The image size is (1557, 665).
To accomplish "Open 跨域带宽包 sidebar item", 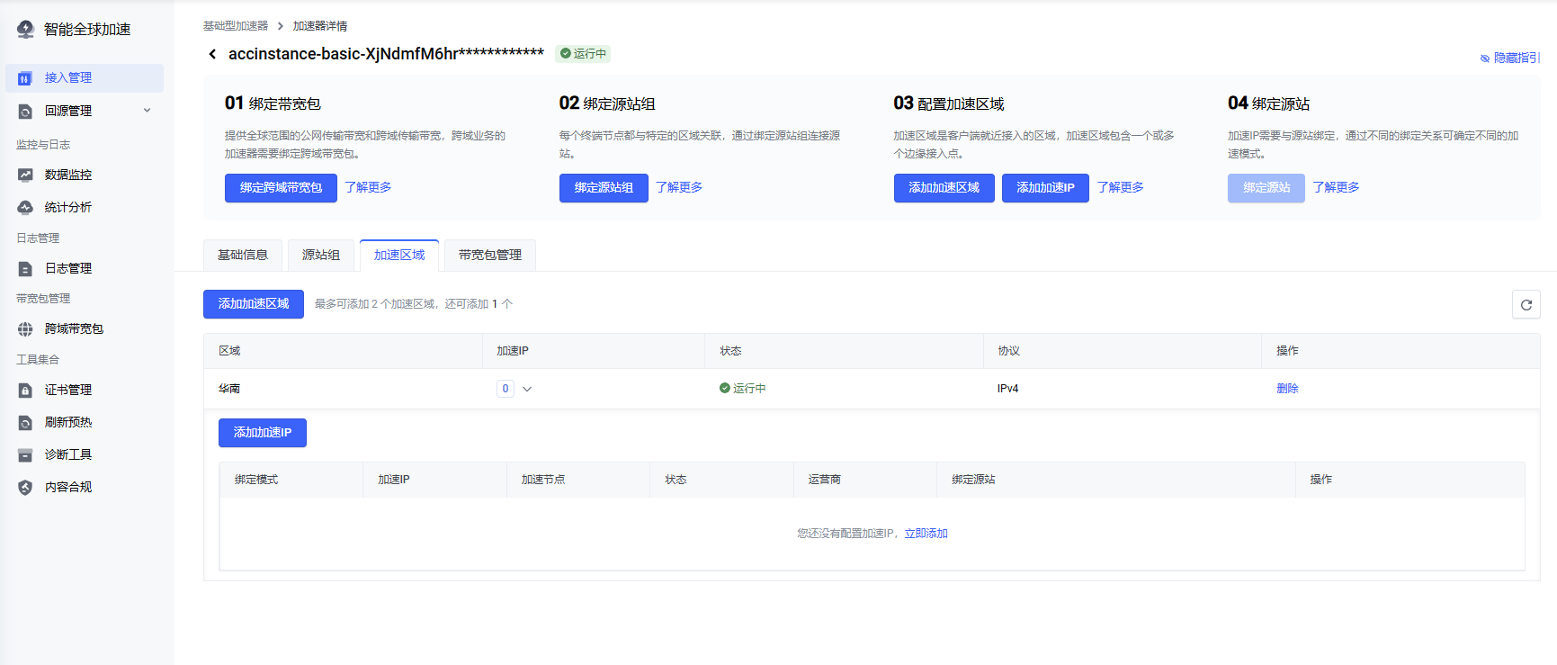I will click(x=74, y=329).
